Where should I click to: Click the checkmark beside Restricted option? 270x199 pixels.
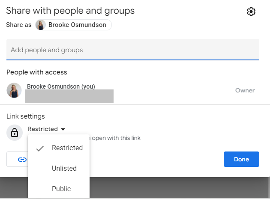[40, 148]
